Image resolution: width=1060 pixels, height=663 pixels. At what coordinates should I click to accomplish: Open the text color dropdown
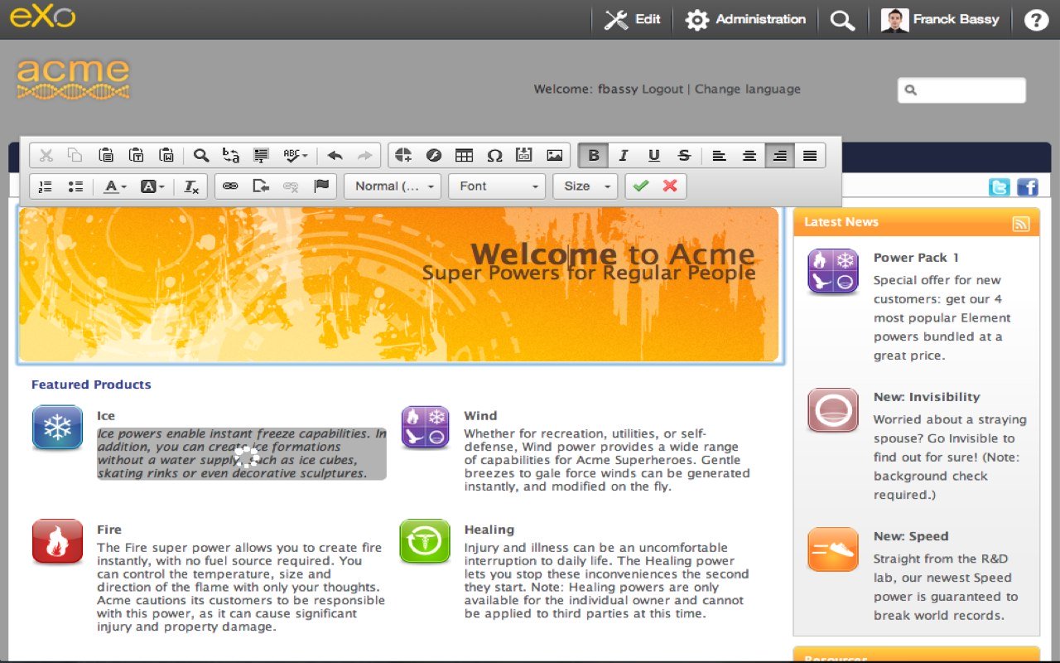coord(115,186)
